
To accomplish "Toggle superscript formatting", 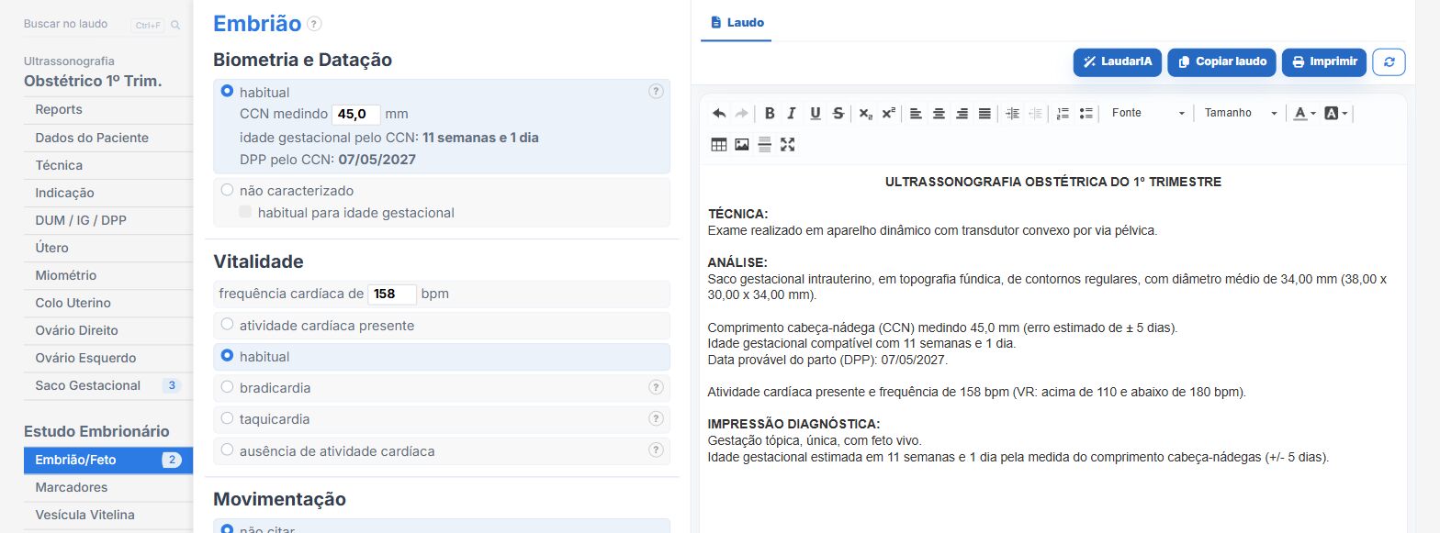I will click(888, 114).
